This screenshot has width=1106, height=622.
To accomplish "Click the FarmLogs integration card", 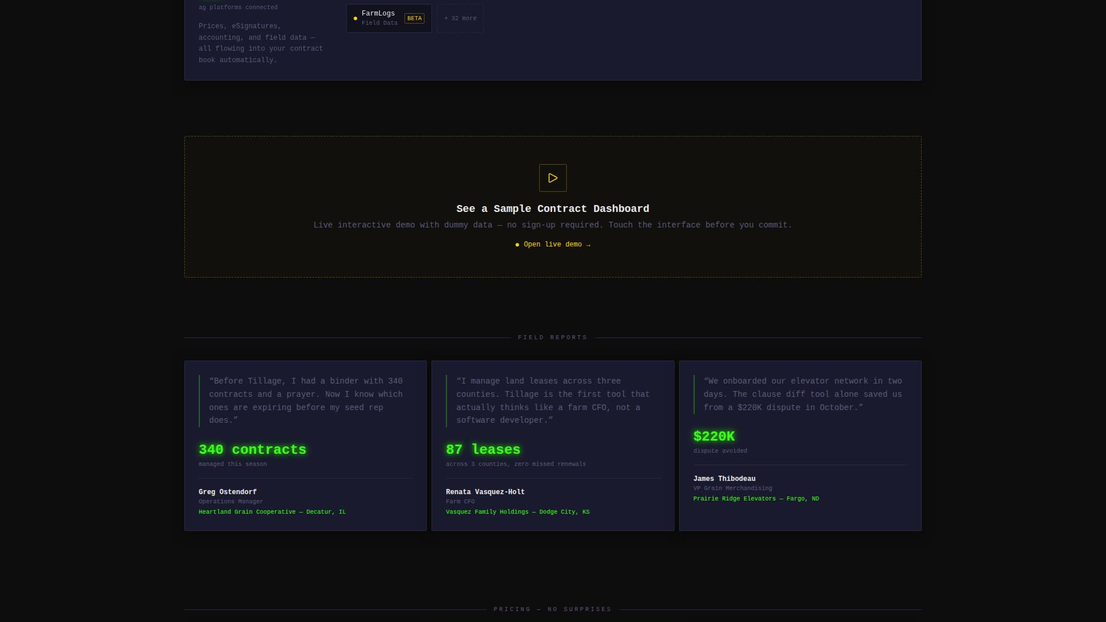I will point(389,18).
